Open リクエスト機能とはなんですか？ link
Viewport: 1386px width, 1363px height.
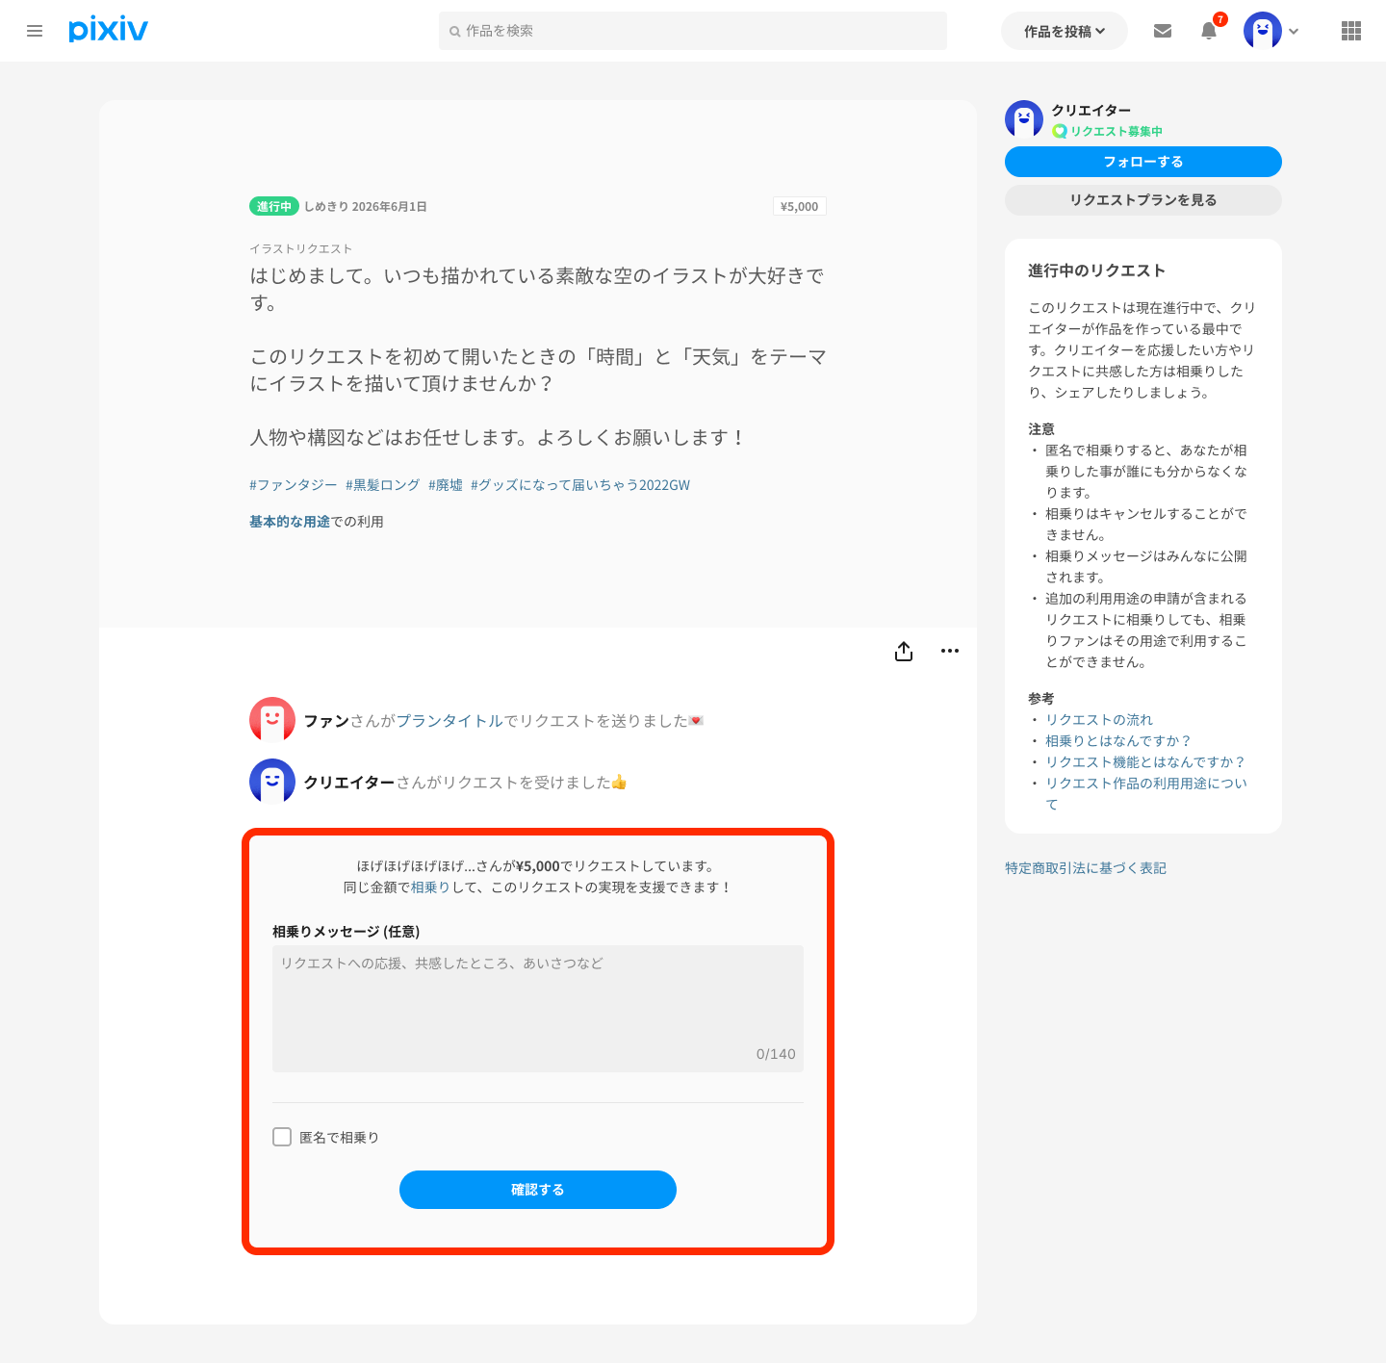click(1146, 762)
